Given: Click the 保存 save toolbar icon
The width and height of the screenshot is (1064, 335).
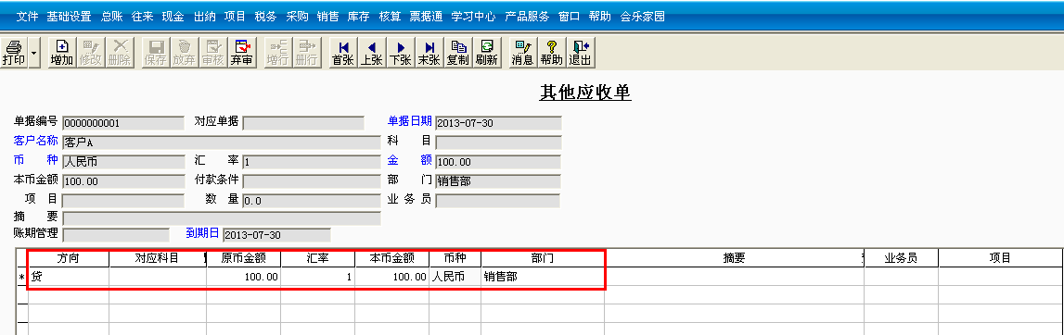Looking at the screenshot, I should coord(156,52).
